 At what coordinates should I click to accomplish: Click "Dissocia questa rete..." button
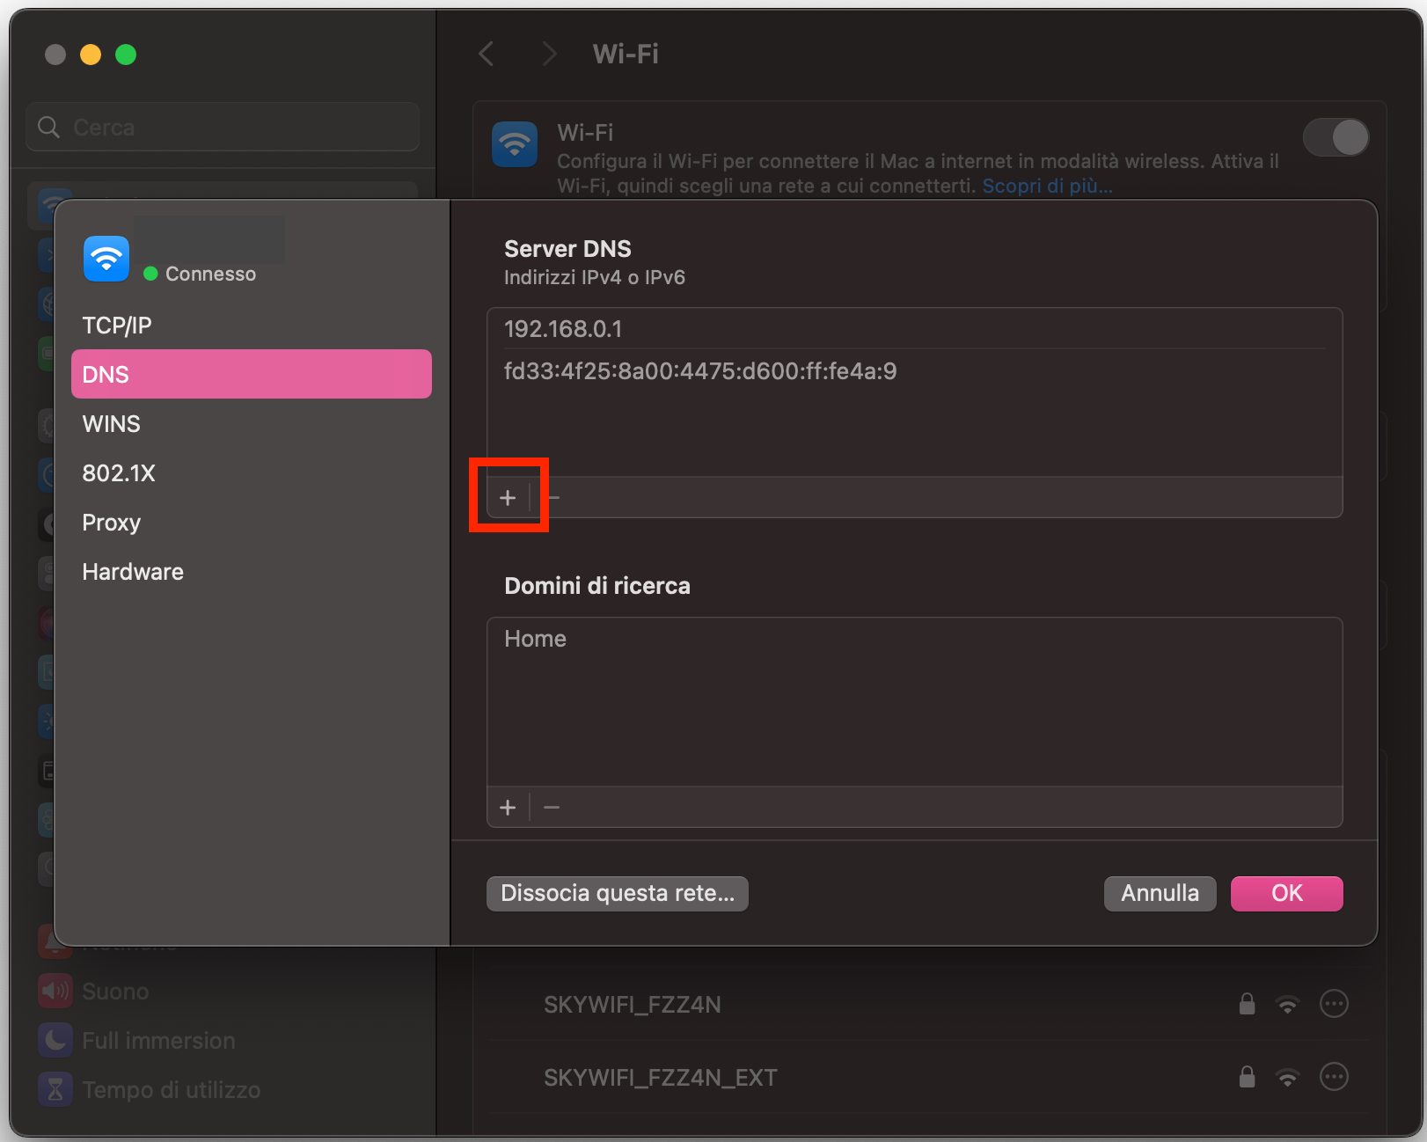tap(617, 893)
